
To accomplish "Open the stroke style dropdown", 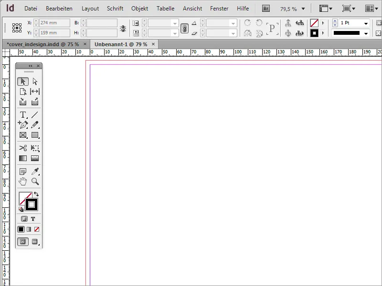I will pyautogui.click(x=366, y=33).
